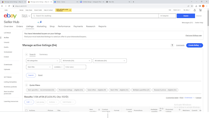Close the New Tab browser tab
Viewport: 209px width, 118px height.
click(x=129, y=2)
